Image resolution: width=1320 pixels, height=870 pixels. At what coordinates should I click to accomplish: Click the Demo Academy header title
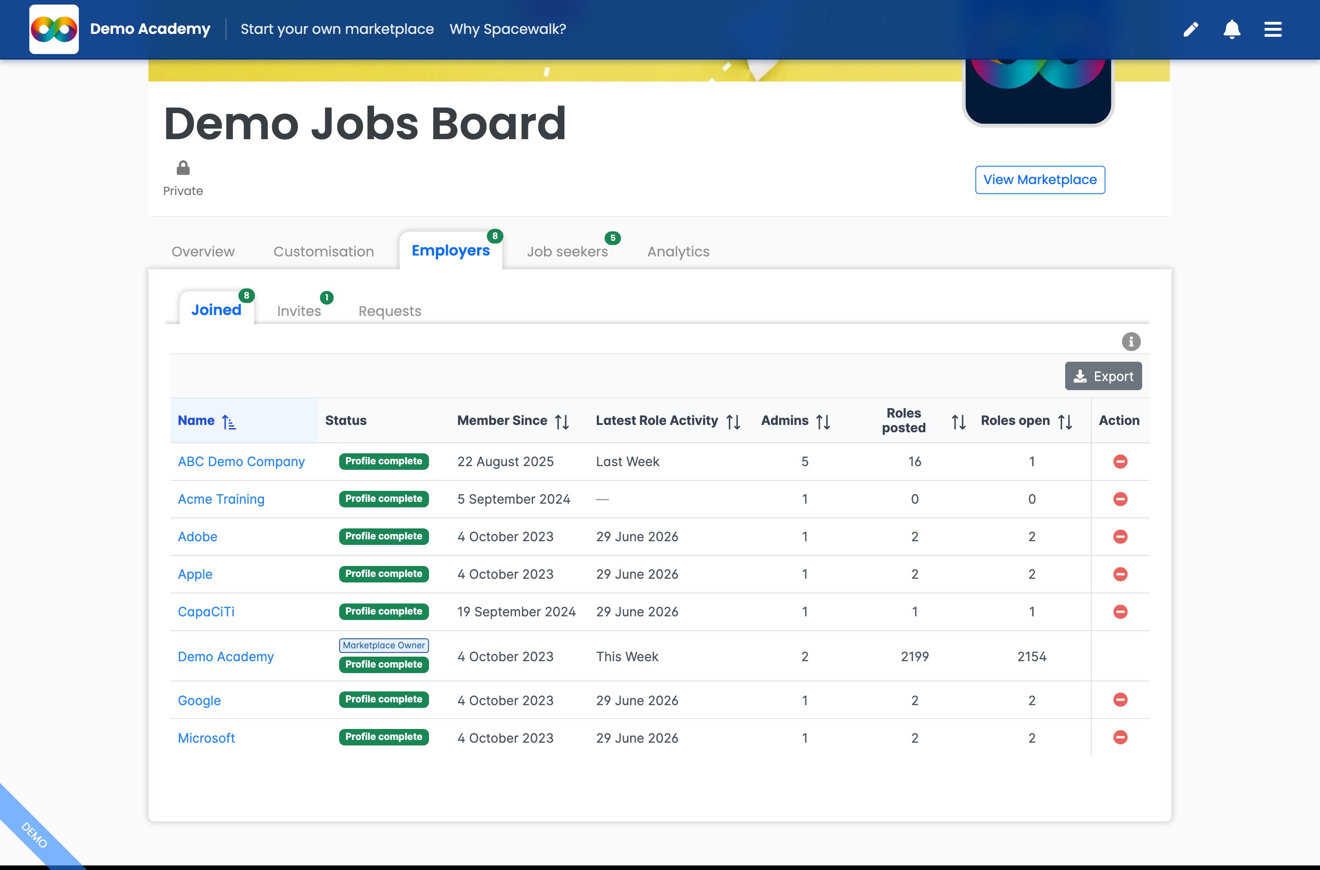pyautogui.click(x=150, y=29)
